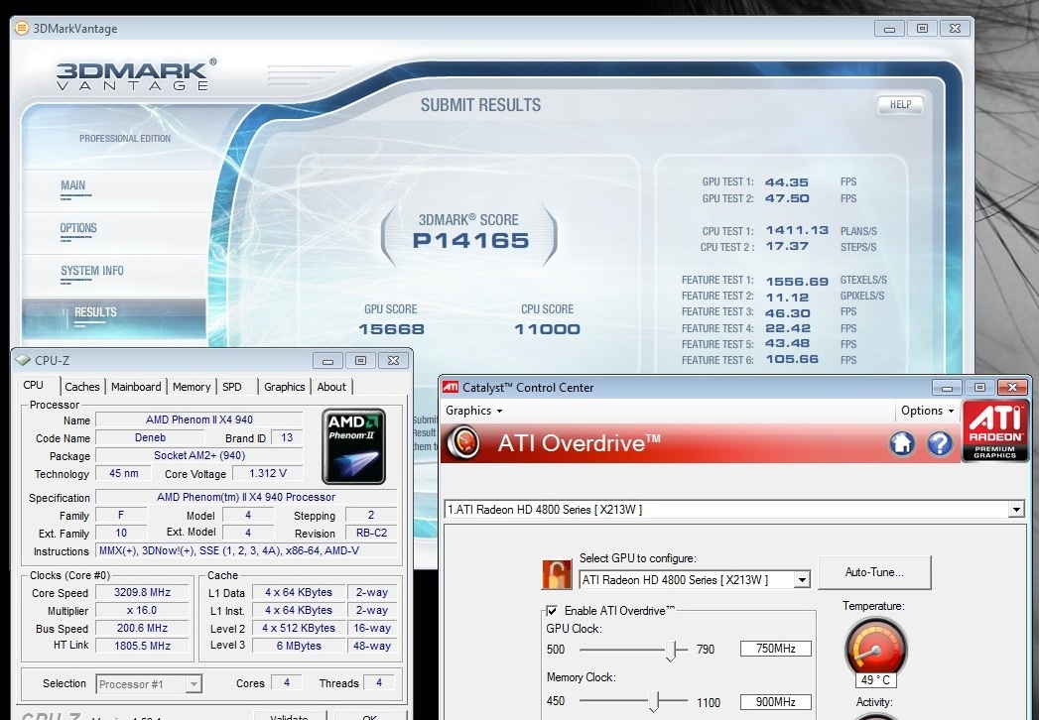The image size is (1039, 720).
Task: Click the CPU score value 11000
Action: [548, 329]
